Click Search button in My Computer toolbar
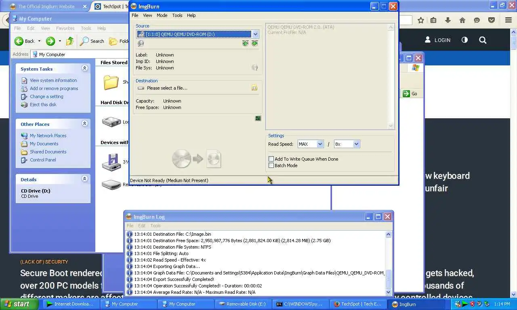517x310 pixels. [x=92, y=41]
